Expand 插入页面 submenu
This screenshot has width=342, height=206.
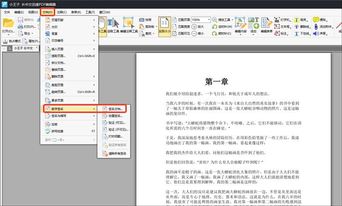[70, 49]
